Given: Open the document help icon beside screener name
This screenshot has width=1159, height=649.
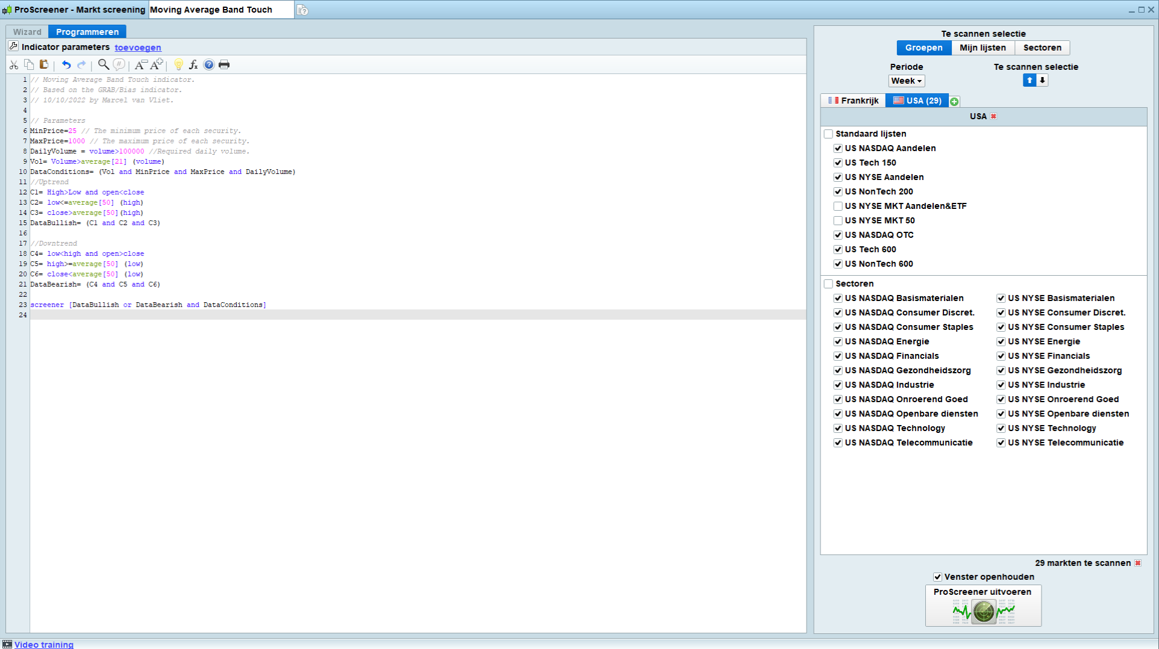Looking at the screenshot, I should pos(302,10).
